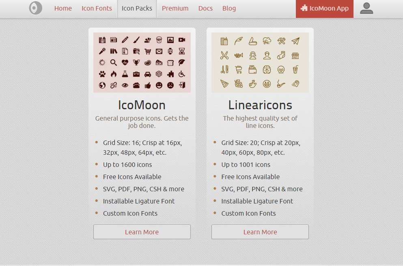Click Learn More under Linearicons pack
The image size is (403, 266).
click(x=260, y=232)
